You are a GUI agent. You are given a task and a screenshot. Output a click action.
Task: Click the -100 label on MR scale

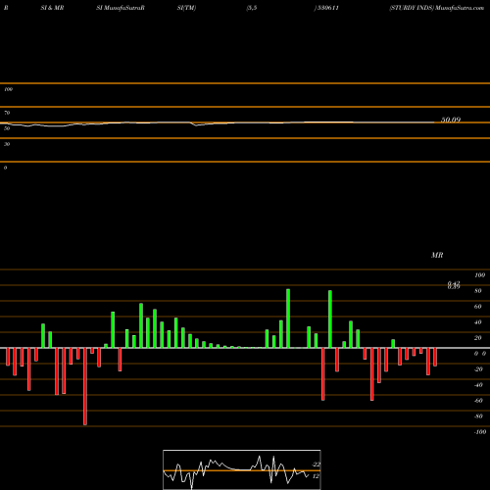(x=480, y=432)
